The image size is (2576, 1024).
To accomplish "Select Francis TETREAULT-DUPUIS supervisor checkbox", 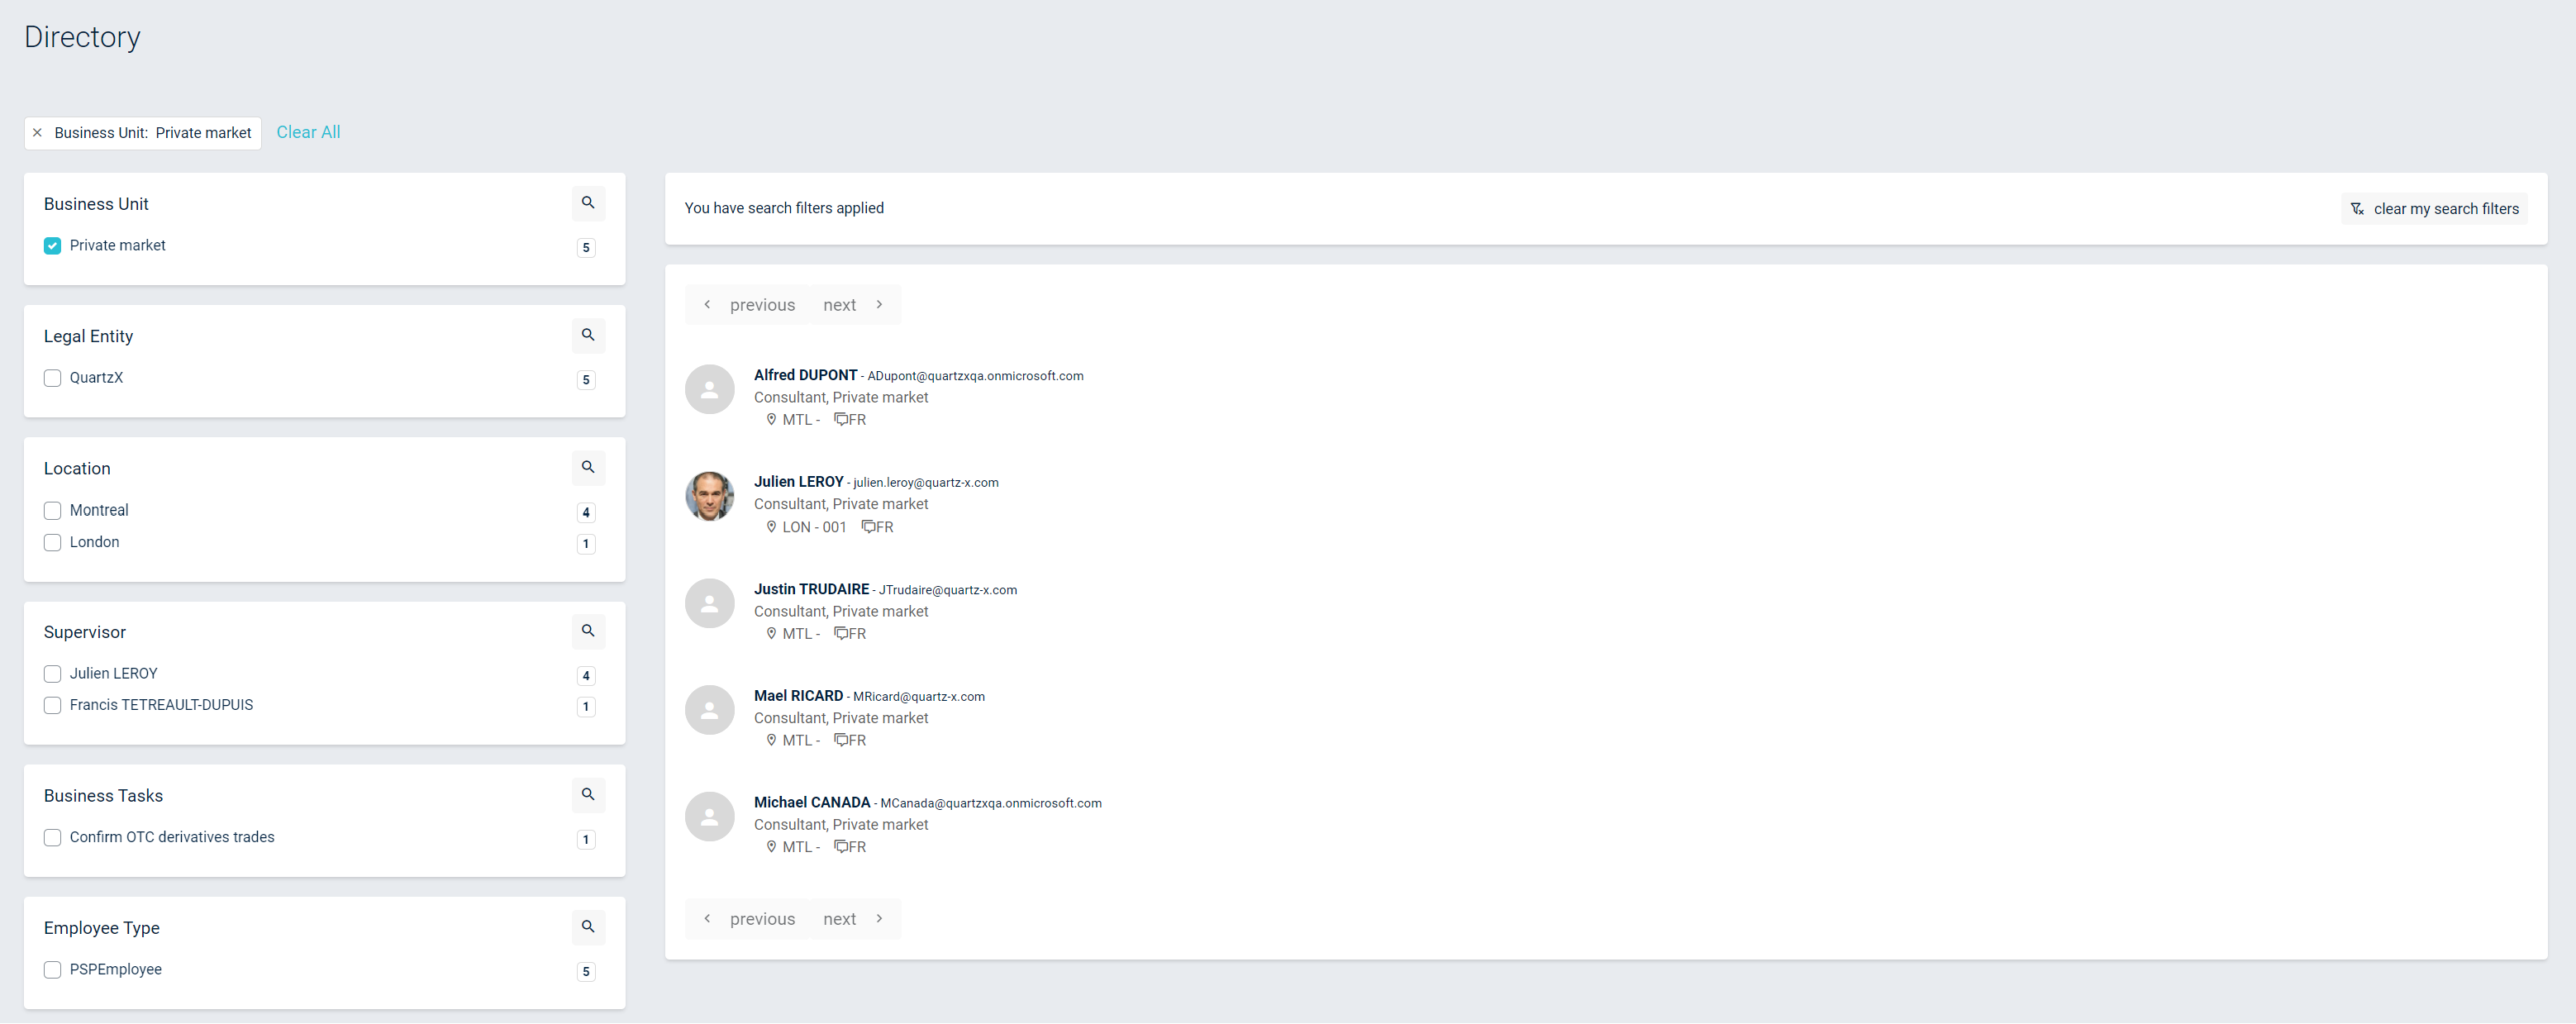I will pos(53,706).
